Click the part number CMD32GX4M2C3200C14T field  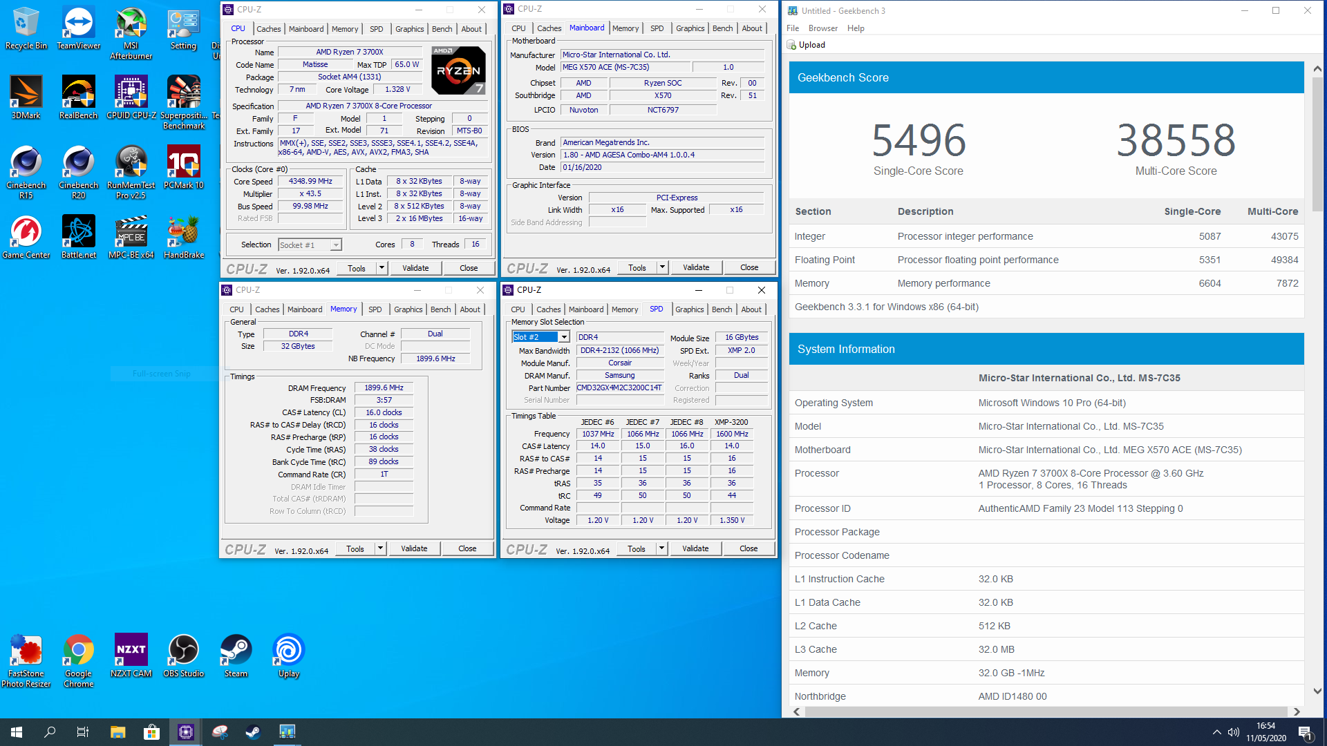click(x=619, y=388)
